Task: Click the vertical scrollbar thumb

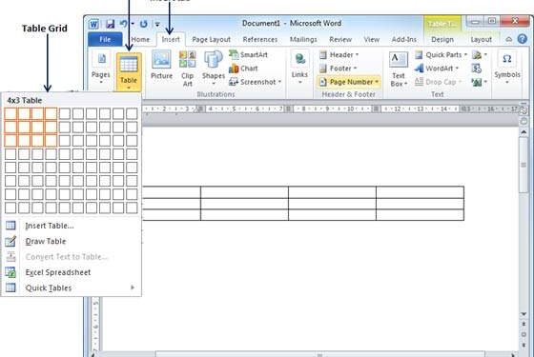Action: 524,165
